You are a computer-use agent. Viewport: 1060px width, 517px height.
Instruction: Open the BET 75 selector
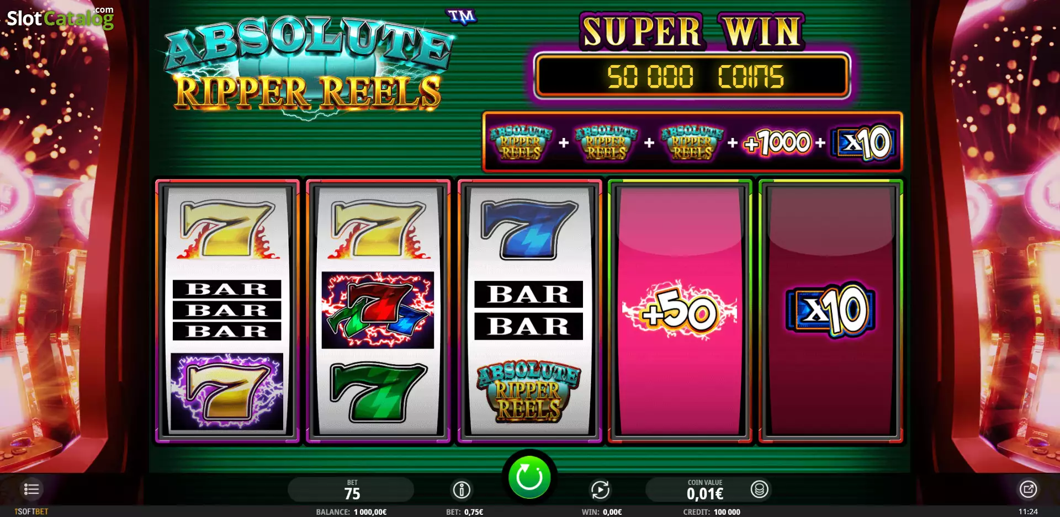(x=352, y=490)
